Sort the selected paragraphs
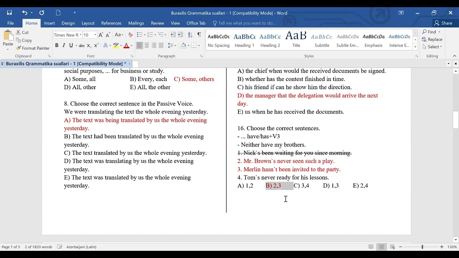 point(190,35)
